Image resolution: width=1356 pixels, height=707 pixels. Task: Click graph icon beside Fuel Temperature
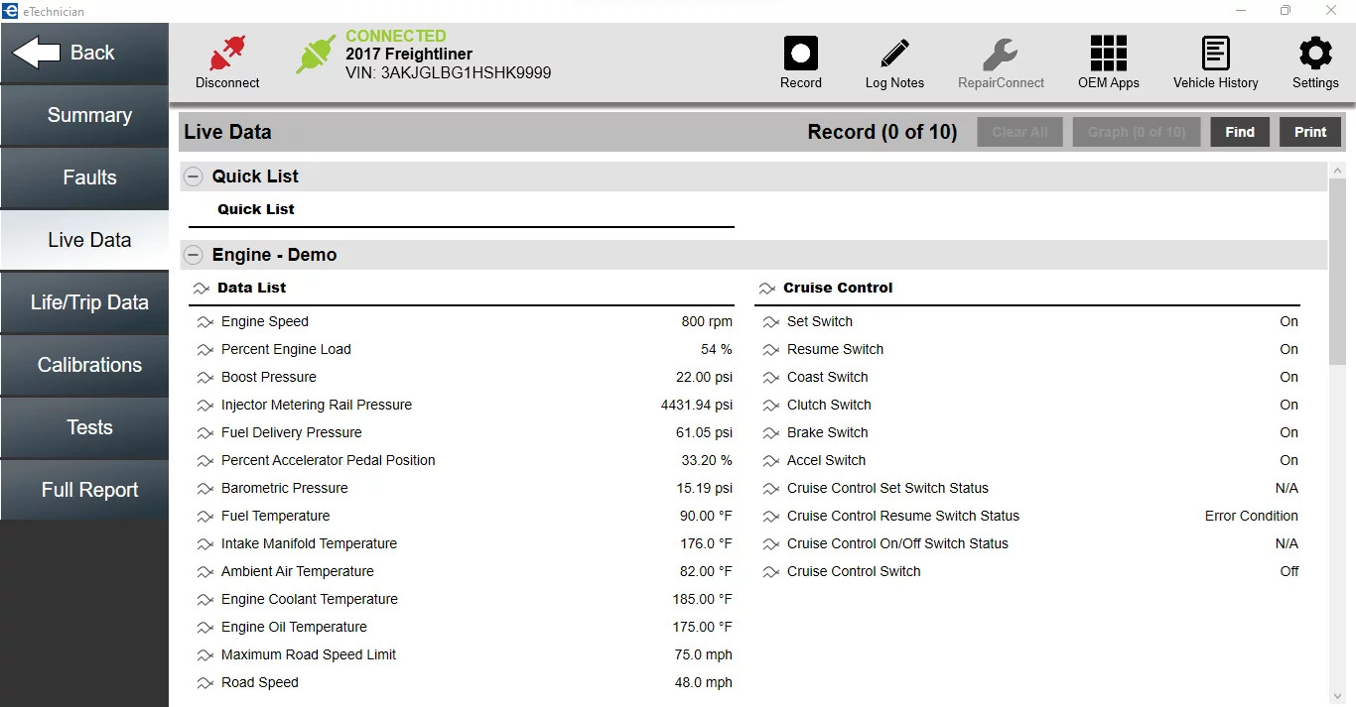click(204, 517)
